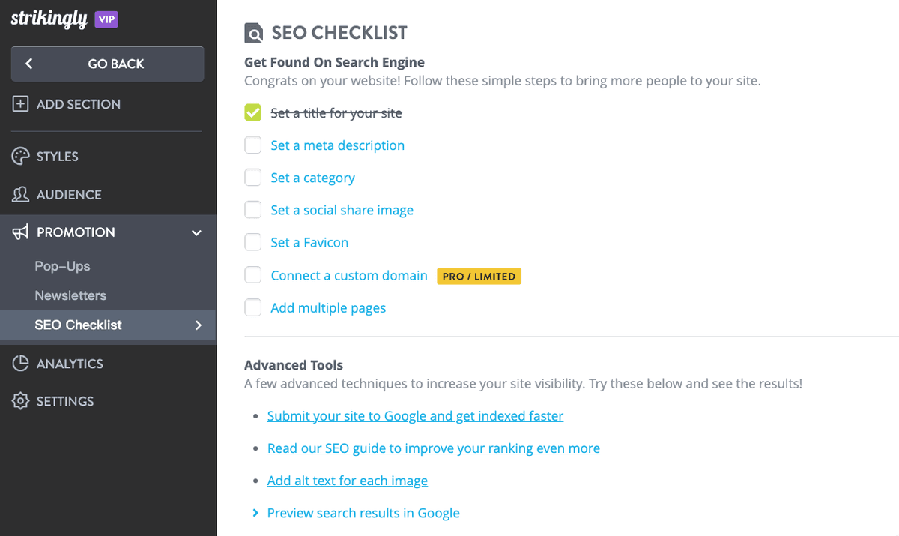Image resolution: width=899 pixels, height=536 pixels.
Task: Click the Add Section plus icon
Action: click(20, 103)
